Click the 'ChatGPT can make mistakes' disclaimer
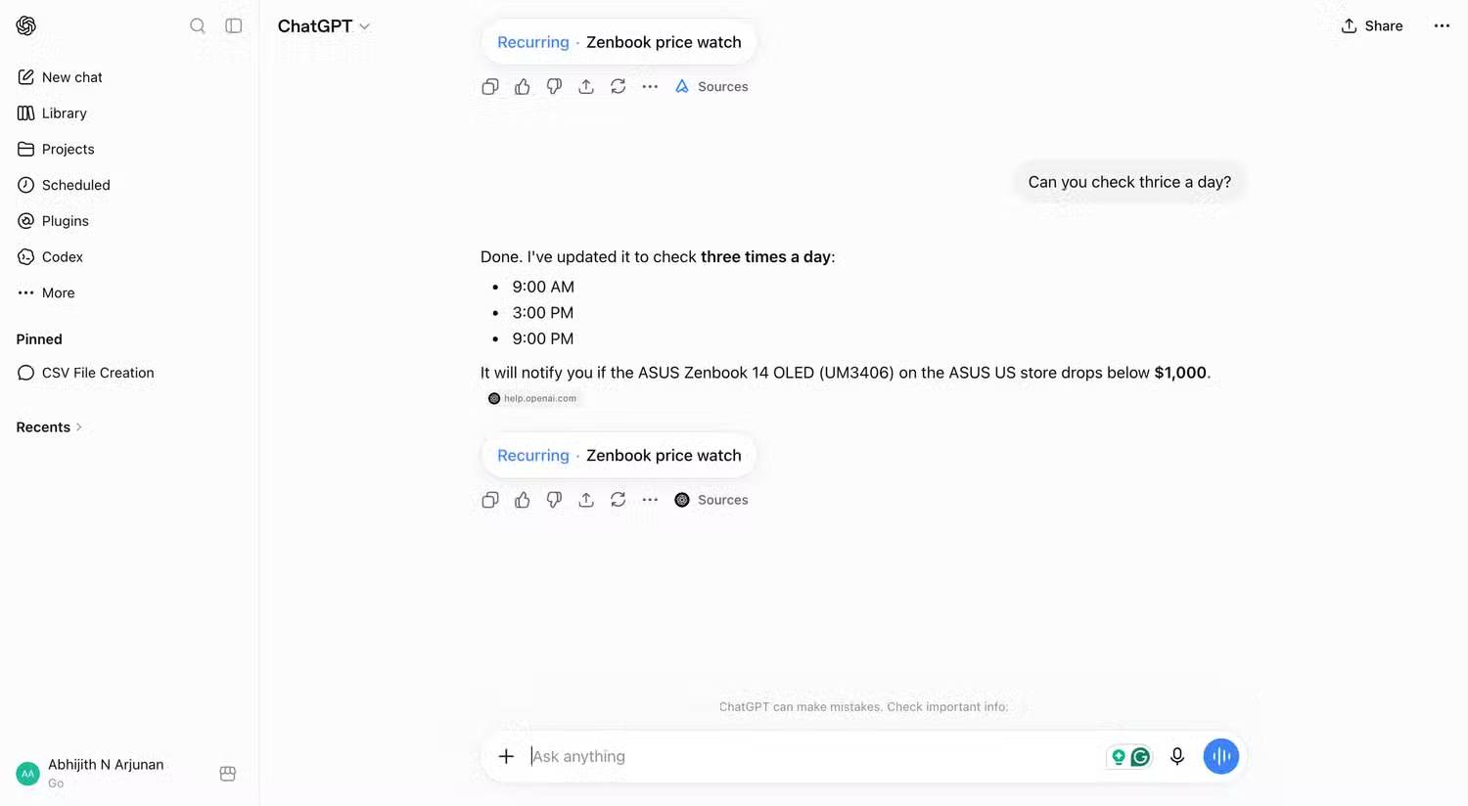This screenshot has width=1468, height=806. tap(863, 707)
